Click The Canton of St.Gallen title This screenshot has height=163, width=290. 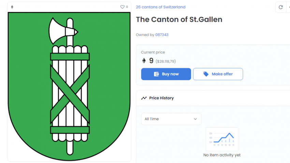point(179,19)
